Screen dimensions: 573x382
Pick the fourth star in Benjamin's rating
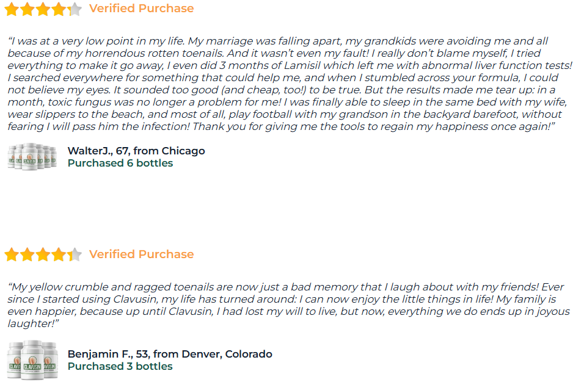pos(59,254)
